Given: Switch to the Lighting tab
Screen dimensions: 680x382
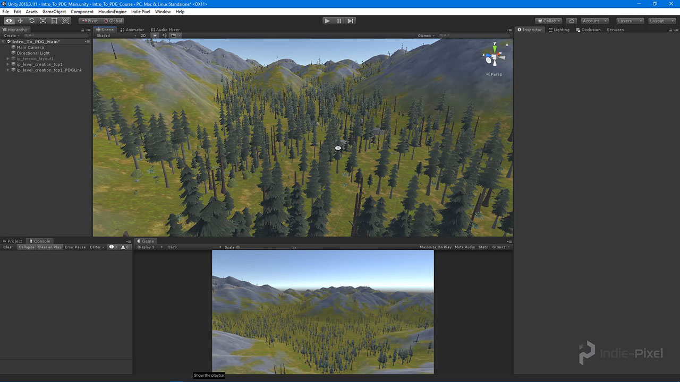Looking at the screenshot, I should coord(559,30).
